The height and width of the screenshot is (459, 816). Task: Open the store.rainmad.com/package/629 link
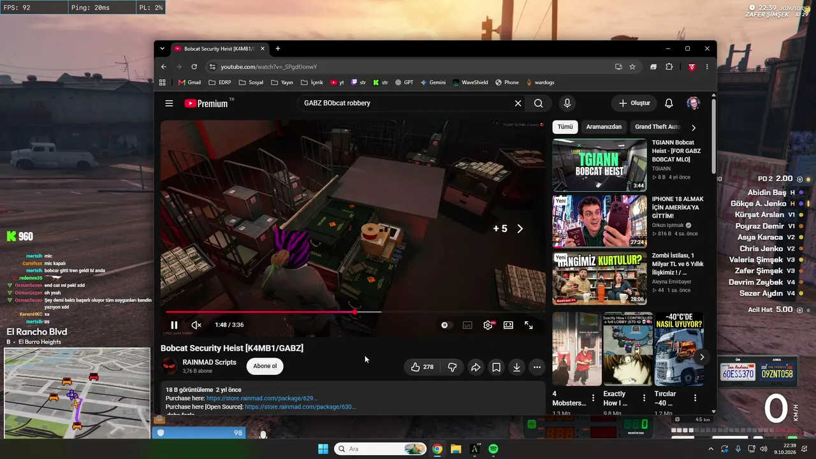pyautogui.click(x=262, y=398)
